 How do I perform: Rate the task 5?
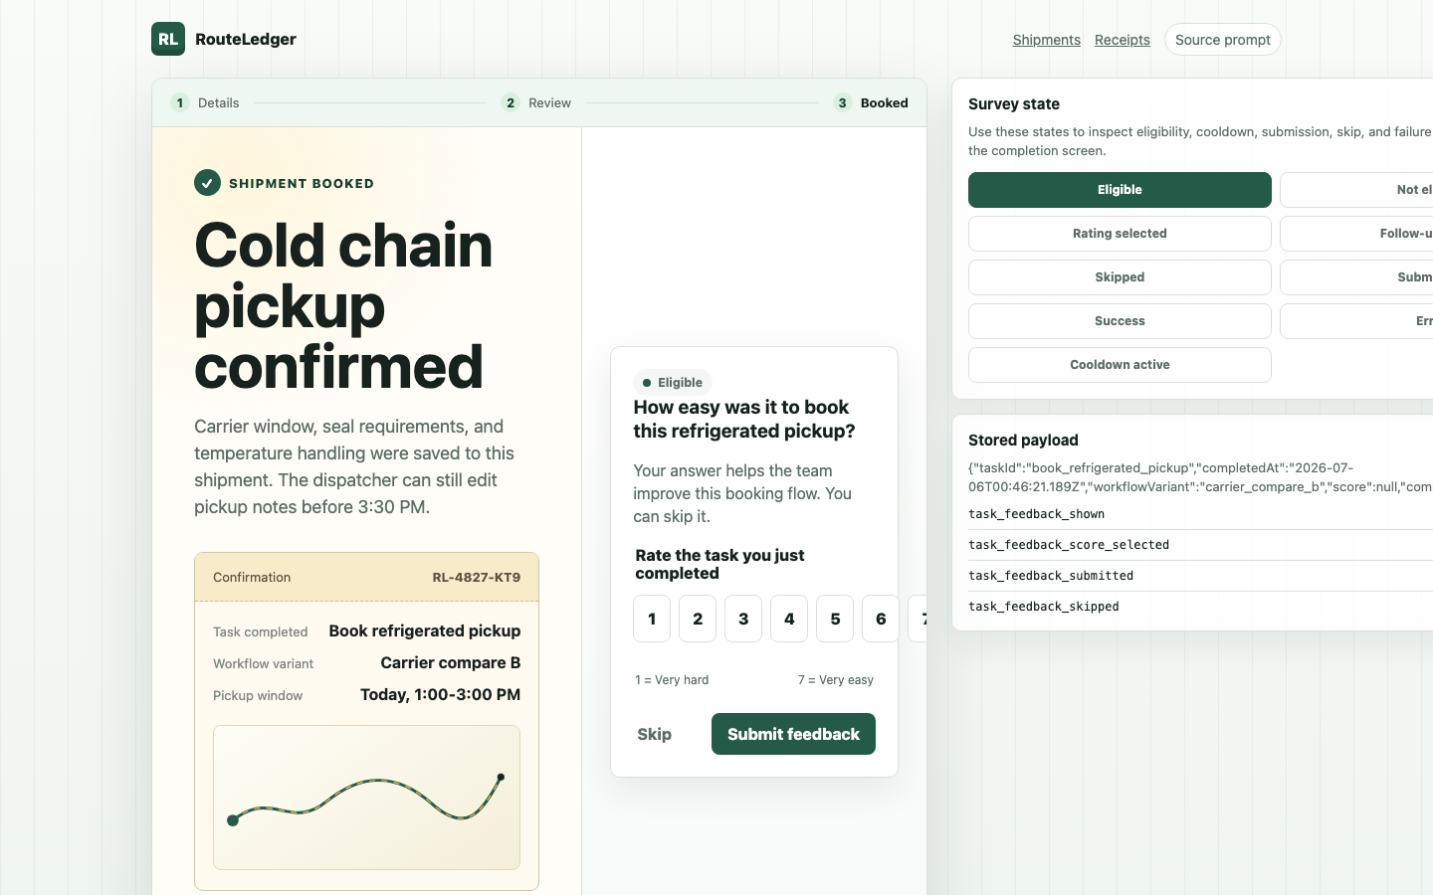click(835, 619)
